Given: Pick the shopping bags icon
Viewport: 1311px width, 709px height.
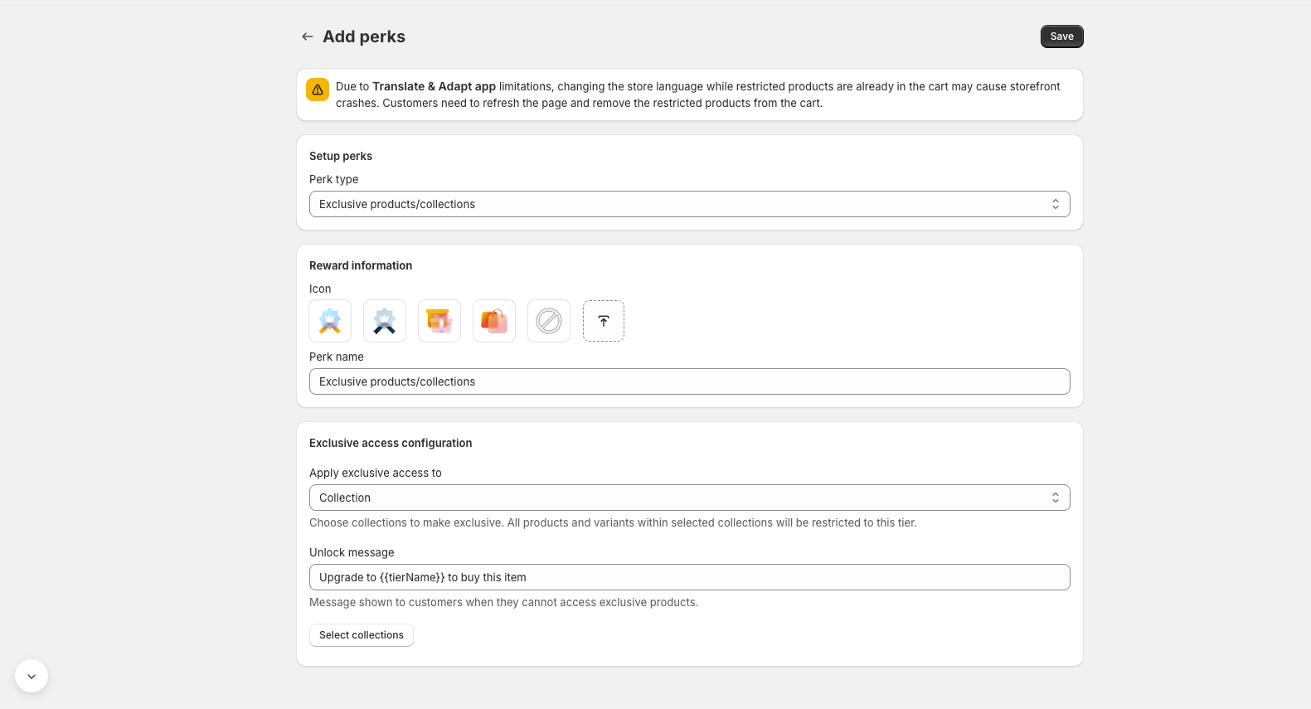Looking at the screenshot, I should click(x=494, y=321).
